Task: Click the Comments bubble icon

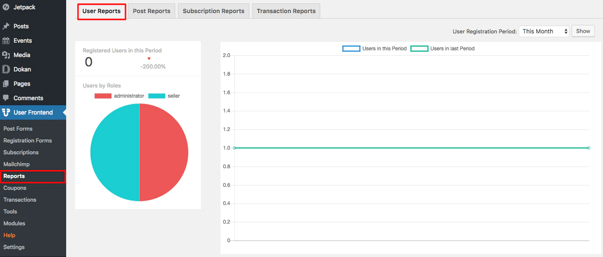Action: point(6,98)
